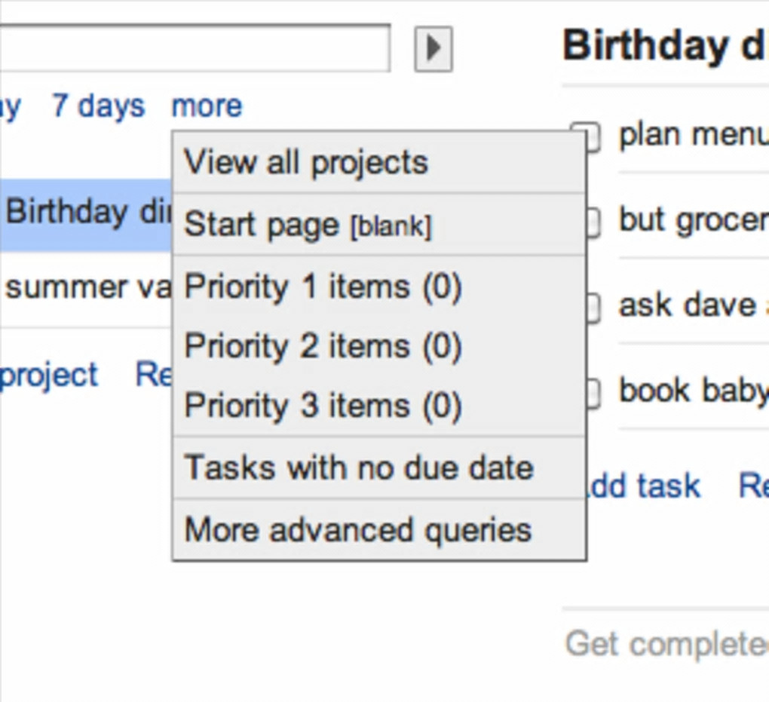This screenshot has height=702, width=769.
Task: Show Priority 1 items from menu
Action: point(323,287)
